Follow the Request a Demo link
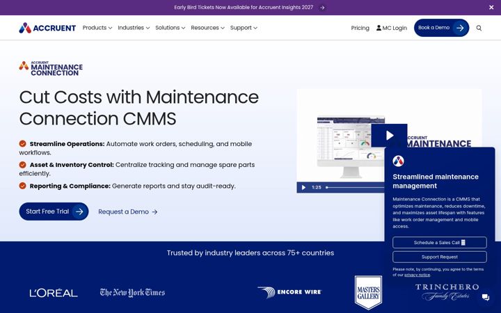This screenshot has height=313, width=501. 128,211
